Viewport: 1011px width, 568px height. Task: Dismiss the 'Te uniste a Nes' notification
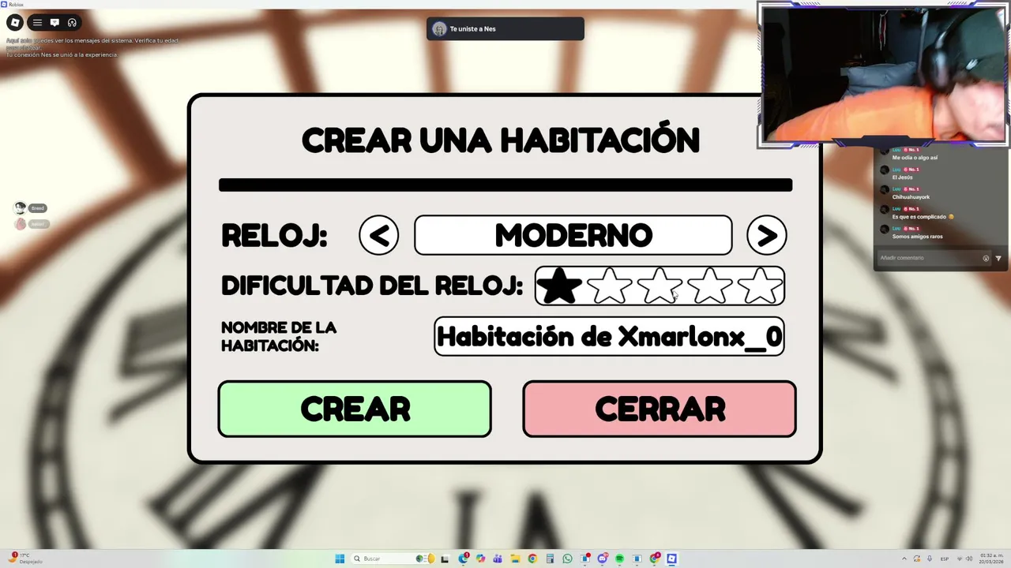[505, 29]
